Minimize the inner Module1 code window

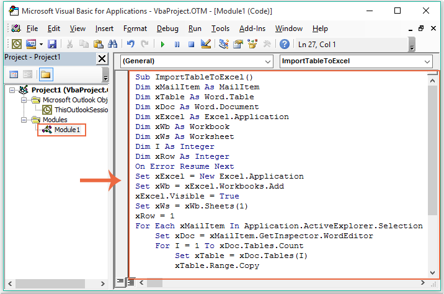tap(411, 29)
